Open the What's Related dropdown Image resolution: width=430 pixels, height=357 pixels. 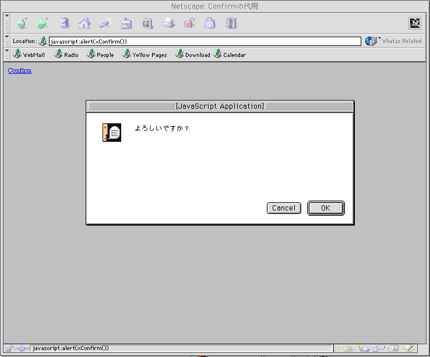point(393,41)
